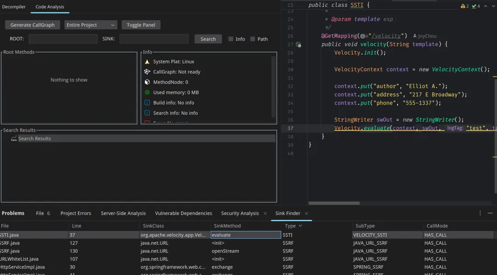Open the kebab options menu in Problems panel
The width and height of the screenshot is (497, 275).
coord(480,213)
